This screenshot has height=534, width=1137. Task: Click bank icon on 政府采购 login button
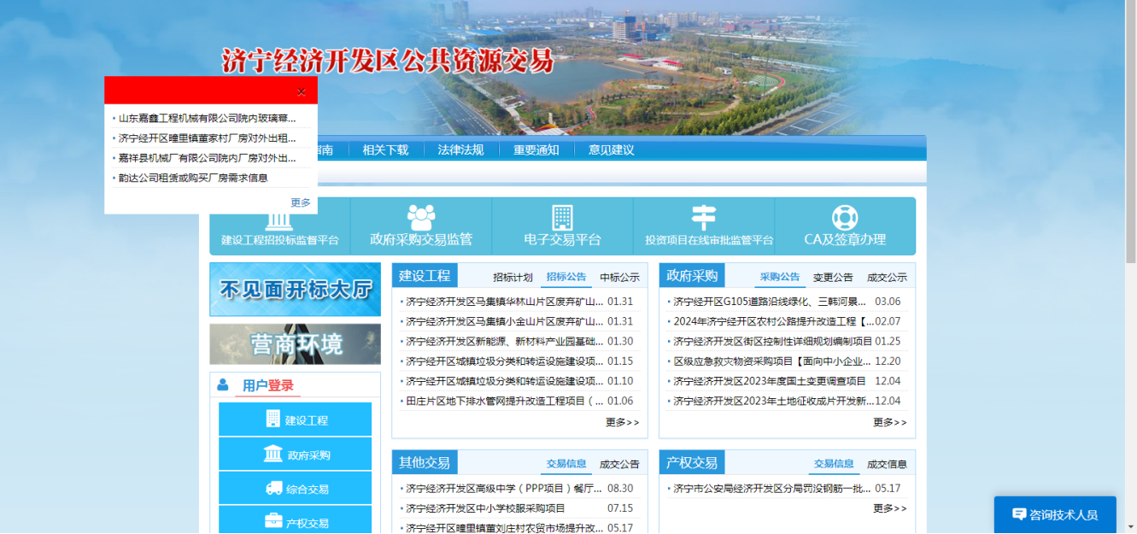(273, 454)
